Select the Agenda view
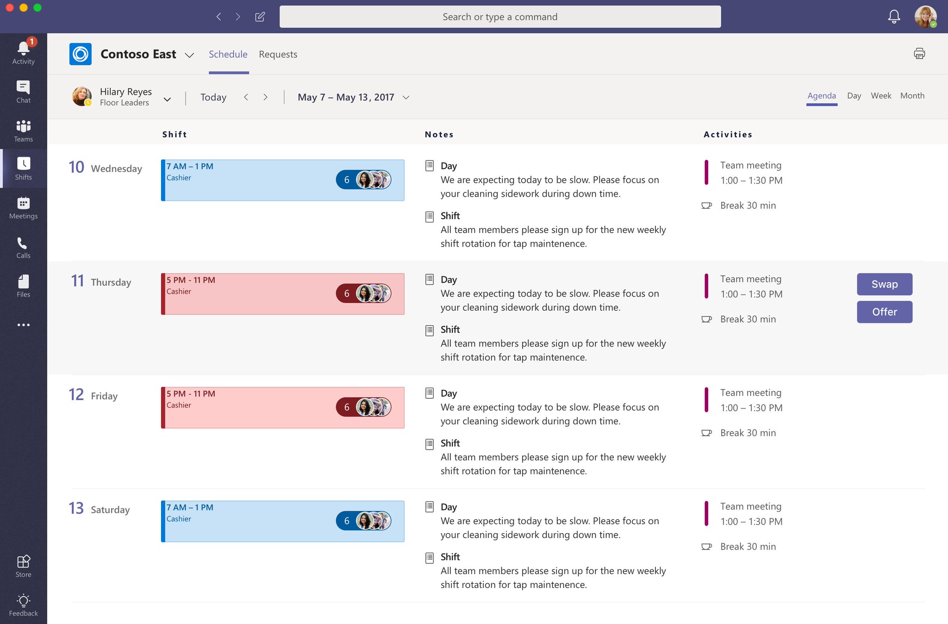Screen dimensions: 948x624 [x=822, y=96]
